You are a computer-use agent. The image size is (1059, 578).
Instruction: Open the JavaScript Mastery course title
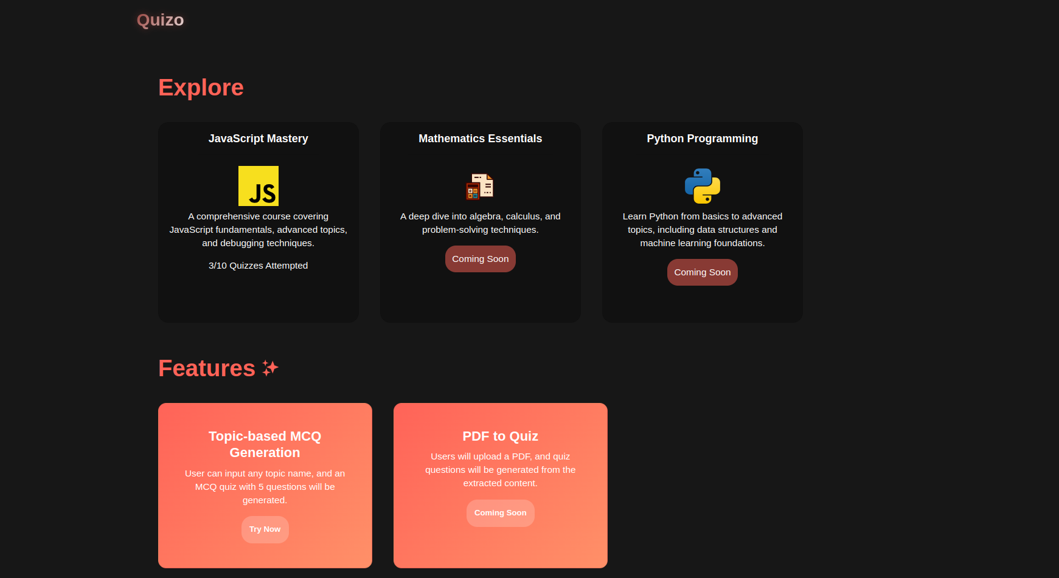(259, 139)
